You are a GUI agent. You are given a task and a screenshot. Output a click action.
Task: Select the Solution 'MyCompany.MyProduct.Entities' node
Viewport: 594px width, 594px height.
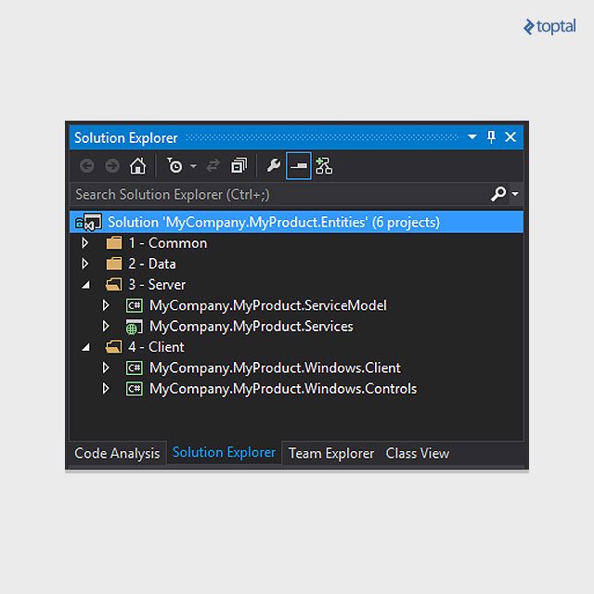coord(296,222)
